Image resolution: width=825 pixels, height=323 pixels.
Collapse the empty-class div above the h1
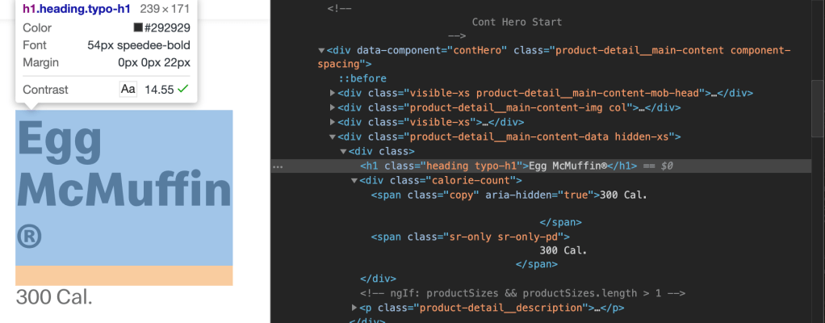(x=344, y=151)
